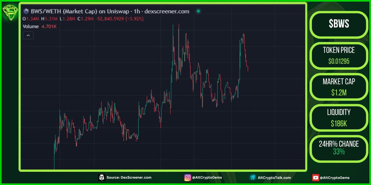The width and height of the screenshot is (371, 185).
Task: Click the BWS/WETH chart title
Action: pos(110,11)
